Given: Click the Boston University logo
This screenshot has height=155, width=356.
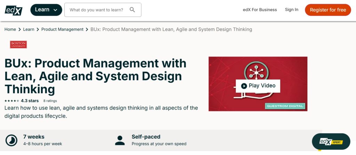Looking at the screenshot, I should (x=18, y=44).
